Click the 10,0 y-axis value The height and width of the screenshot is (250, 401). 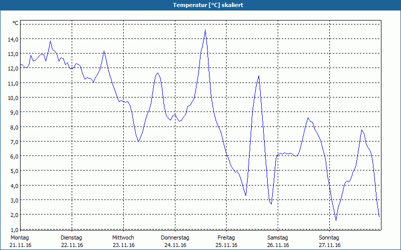(13, 98)
